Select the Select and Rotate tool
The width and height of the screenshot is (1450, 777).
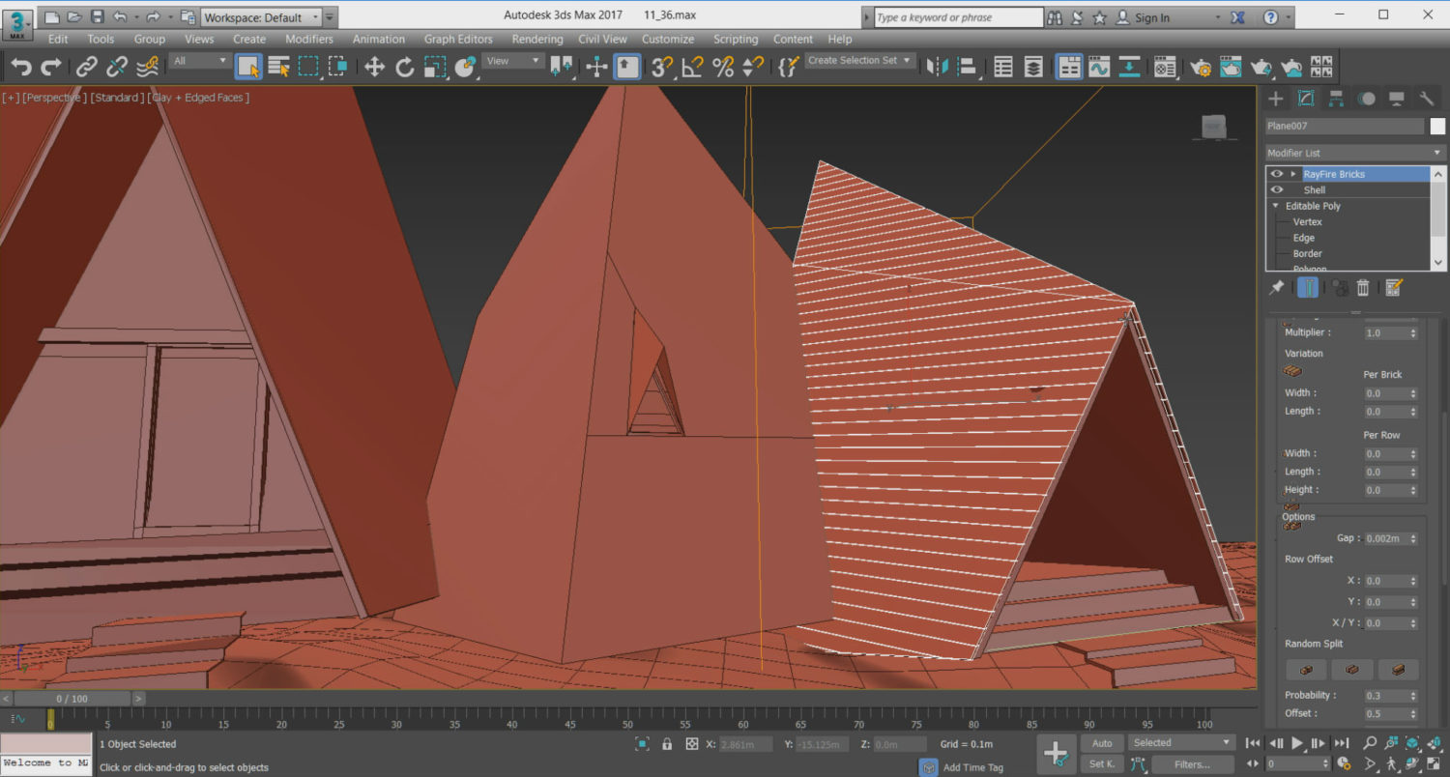coord(405,66)
